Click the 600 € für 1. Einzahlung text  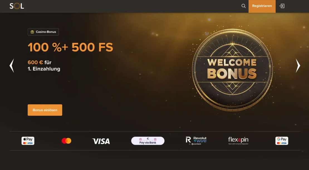[x=44, y=65]
